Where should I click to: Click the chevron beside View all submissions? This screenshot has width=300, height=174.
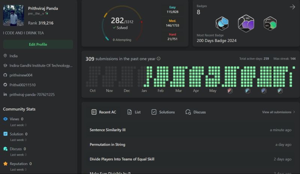[294, 112]
